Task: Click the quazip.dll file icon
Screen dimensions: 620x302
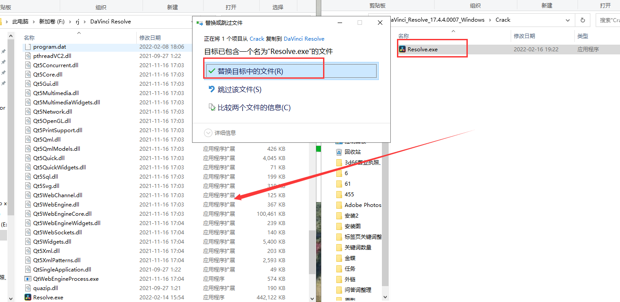Action: click(28, 288)
